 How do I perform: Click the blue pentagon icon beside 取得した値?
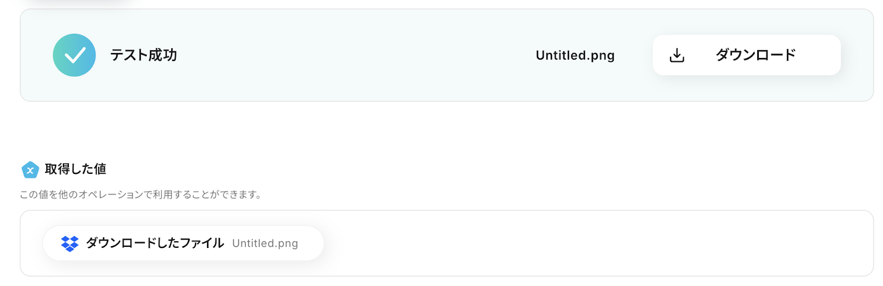click(x=30, y=170)
